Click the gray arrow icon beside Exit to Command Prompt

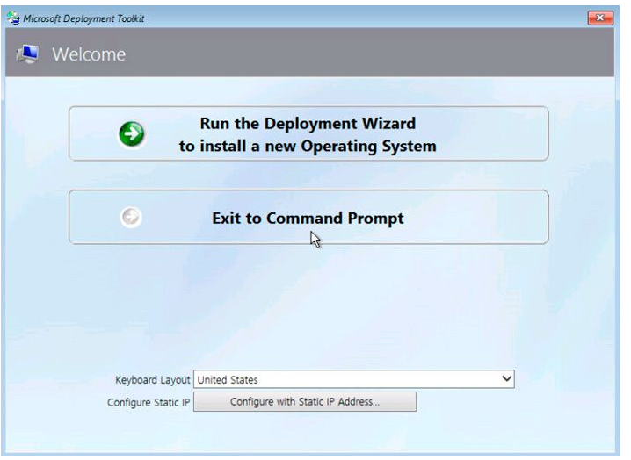pos(131,217)
